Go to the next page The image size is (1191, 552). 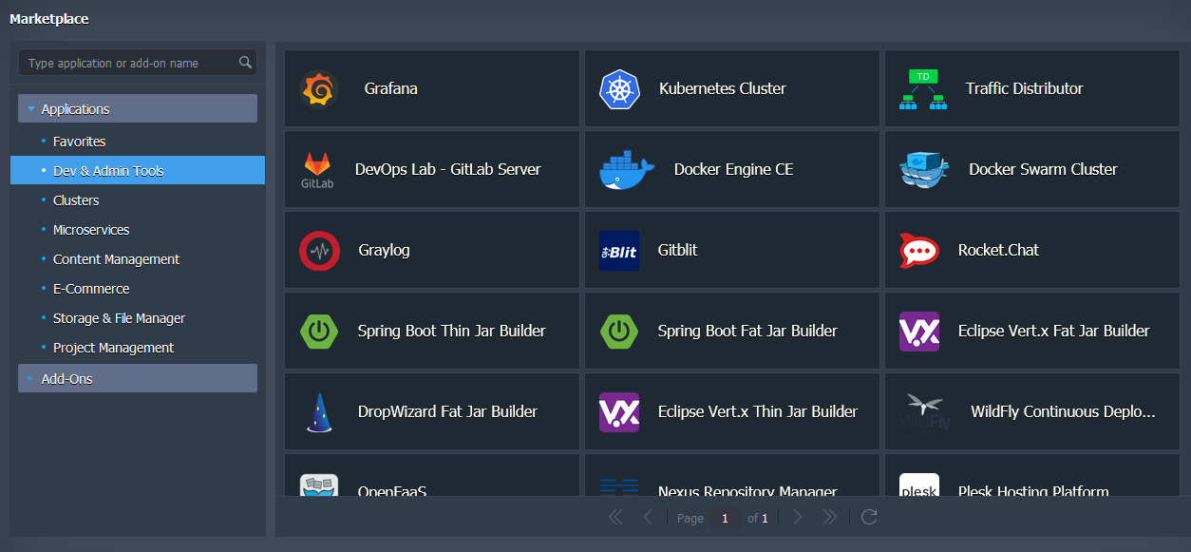click(x=798, y=517)
